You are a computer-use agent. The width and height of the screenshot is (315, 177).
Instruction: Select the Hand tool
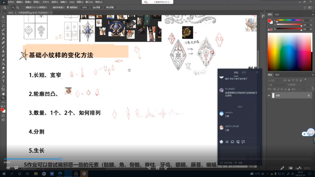(3, 94)
